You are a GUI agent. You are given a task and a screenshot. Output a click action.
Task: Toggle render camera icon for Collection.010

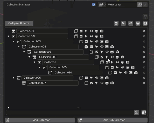[136, 73]
